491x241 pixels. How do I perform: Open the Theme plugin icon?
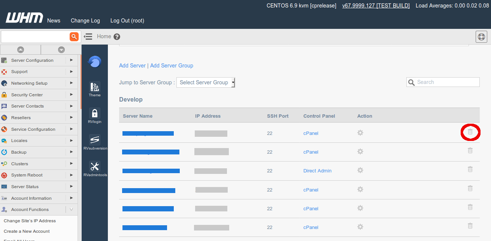click(x=95, y=87)
